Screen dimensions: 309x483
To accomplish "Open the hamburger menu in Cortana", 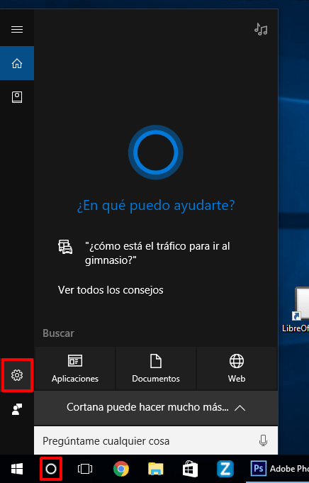I will 17,29.
